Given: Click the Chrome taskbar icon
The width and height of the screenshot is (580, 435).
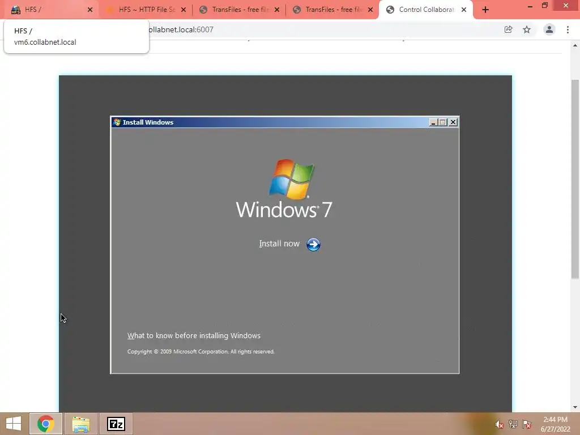Looking at the screenshot, I should 45,424.
